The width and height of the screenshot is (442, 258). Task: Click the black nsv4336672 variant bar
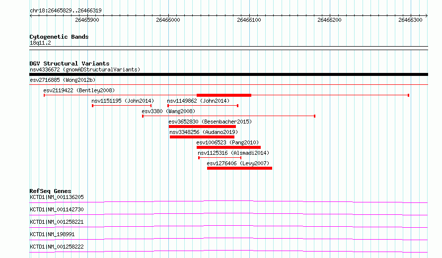(x=228, y=74)
